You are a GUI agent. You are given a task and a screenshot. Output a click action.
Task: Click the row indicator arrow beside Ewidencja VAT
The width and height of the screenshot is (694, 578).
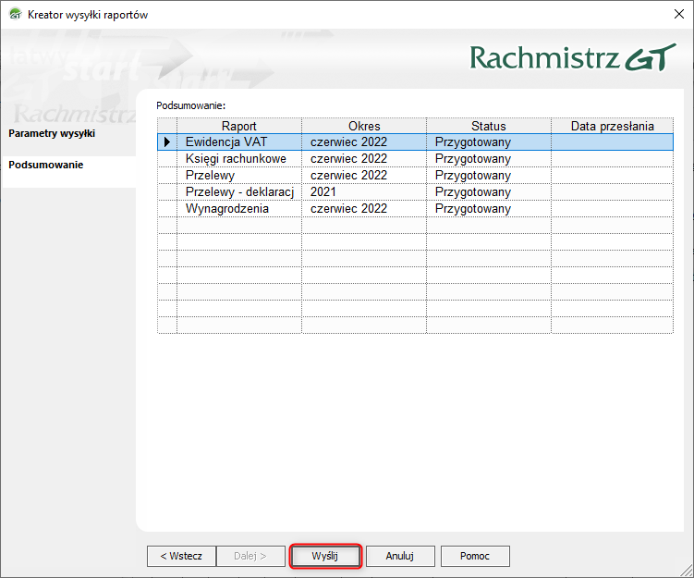167,142
